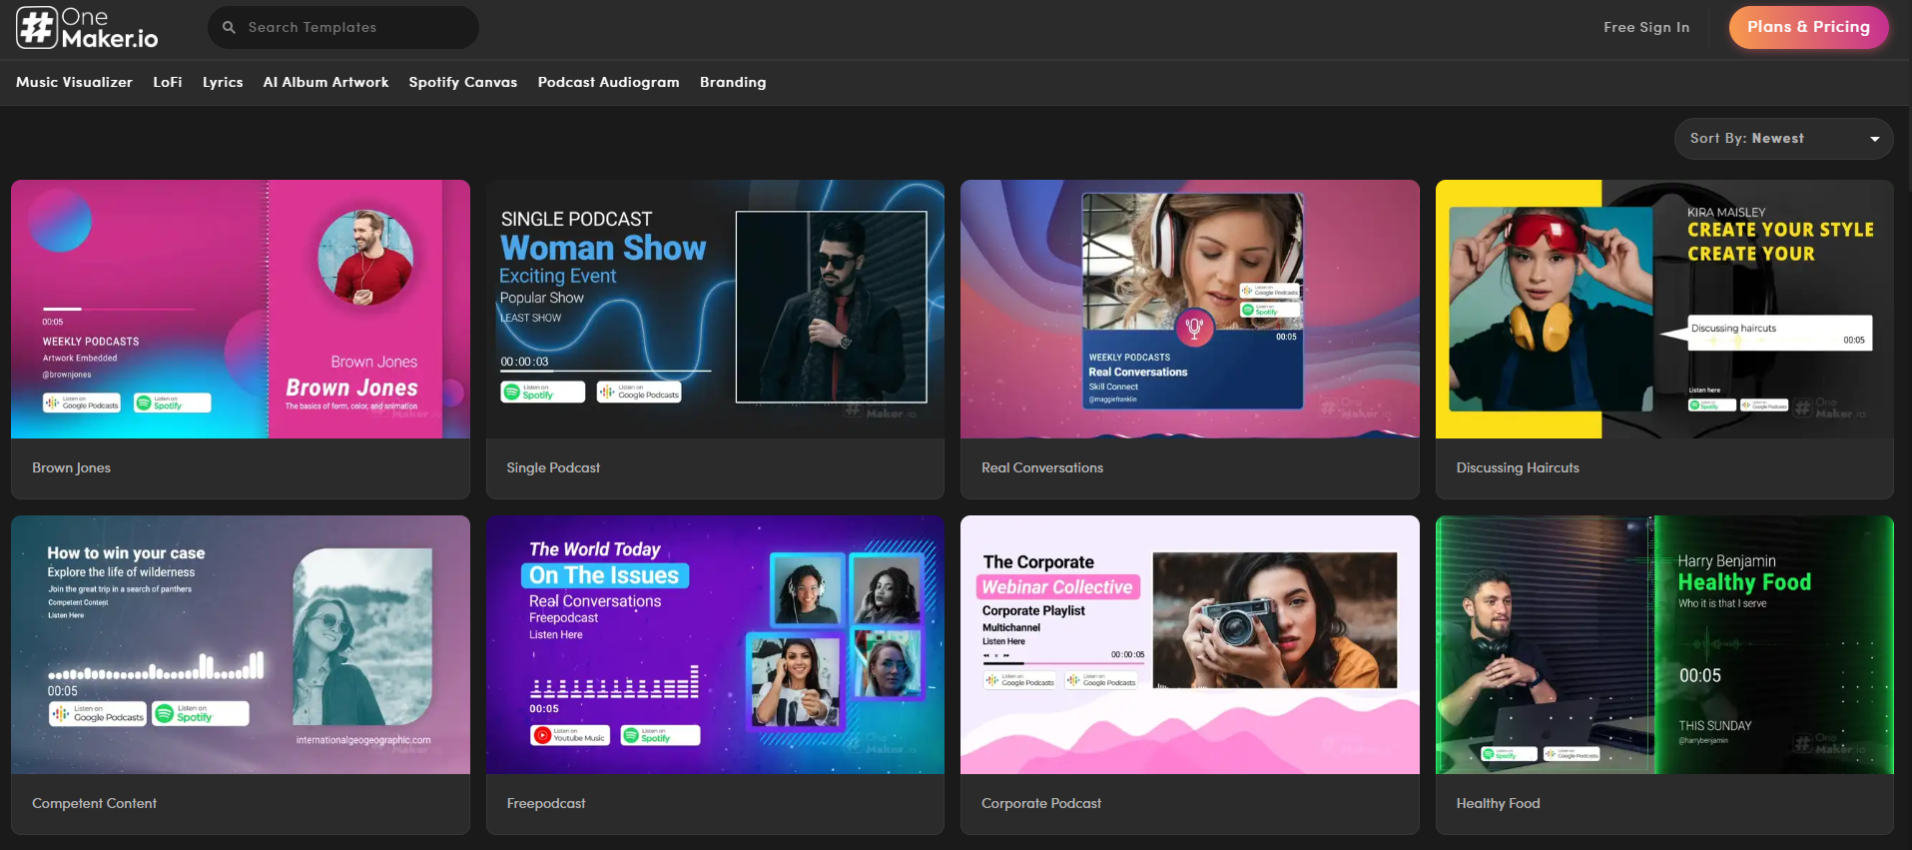Choose the How to win your case preview
The height and width of the screenshot is (850, 1912).
click(241, 644)
